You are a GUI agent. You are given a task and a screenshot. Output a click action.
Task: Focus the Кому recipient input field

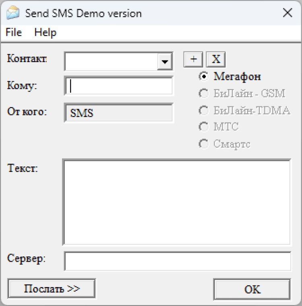(119, 86)
